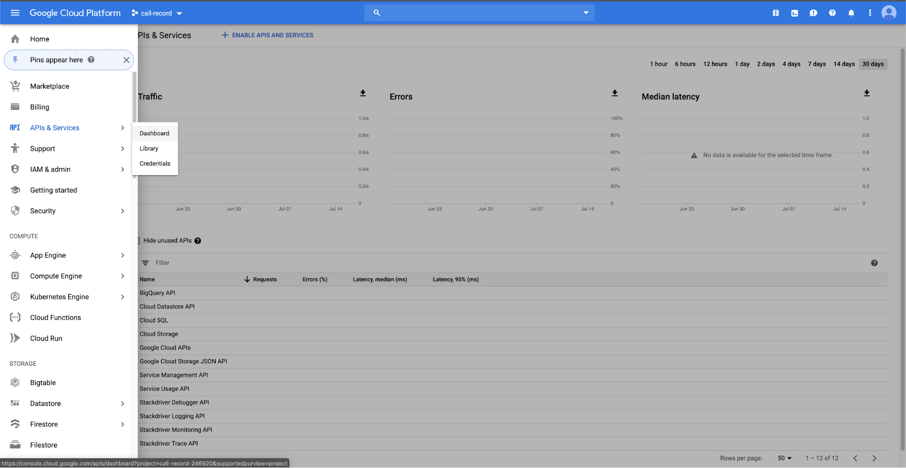Image resolution: width=906 pixels, height=468 pixels.
Task: Select the 7 days time range
Action: click(817, 64)
